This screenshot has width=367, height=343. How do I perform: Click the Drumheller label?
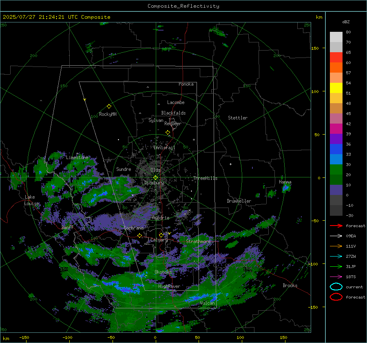pyautogui.click(x=239, y=201)
